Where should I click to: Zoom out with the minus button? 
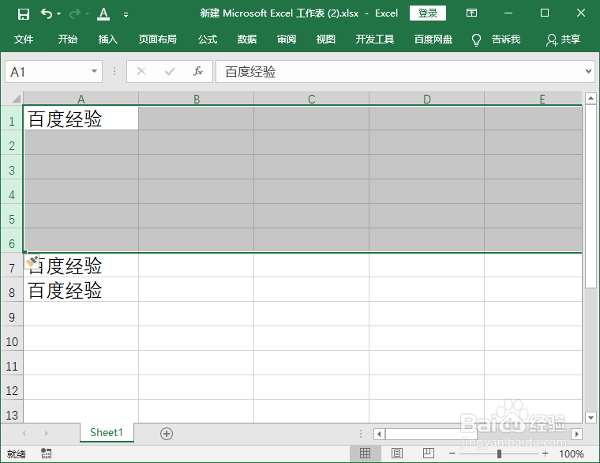452,454
